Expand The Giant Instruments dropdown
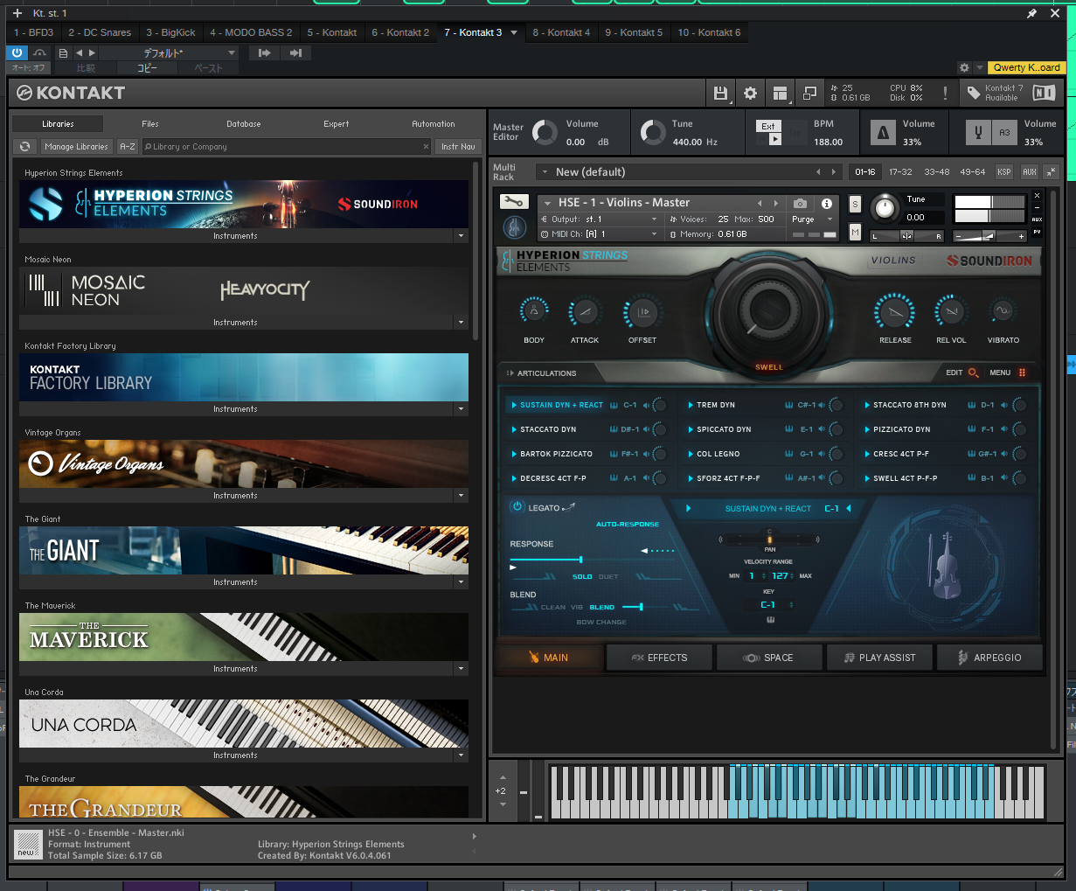Viewport: 1076px width, 891px height. tap(461, 582)
